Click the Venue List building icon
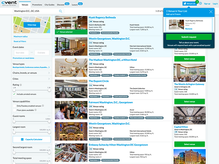 [x=185, y=4]
